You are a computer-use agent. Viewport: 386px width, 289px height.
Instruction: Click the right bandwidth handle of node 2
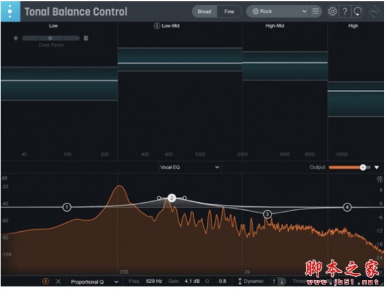pos(185,198)
